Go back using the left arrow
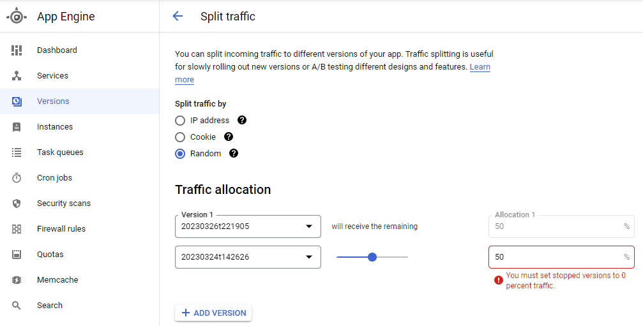The width and height of the screenshot is (643, 326). pos(178,17)
